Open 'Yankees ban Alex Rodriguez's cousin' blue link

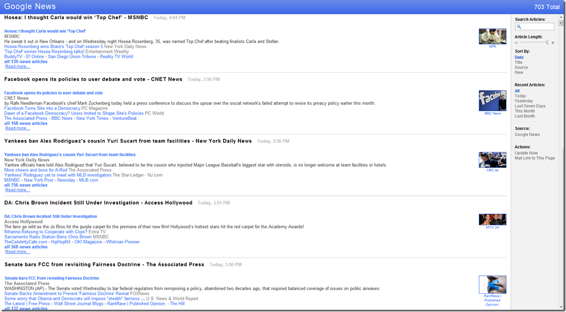(70, 155)
